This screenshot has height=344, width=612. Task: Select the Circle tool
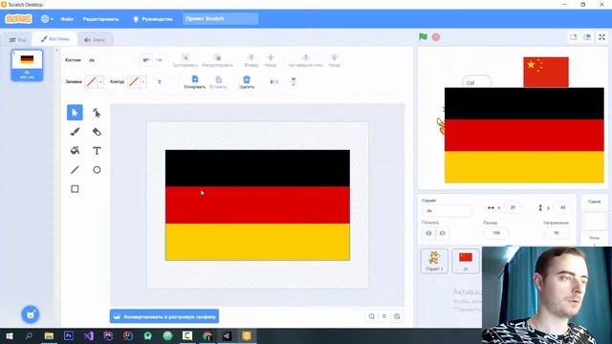(x=97, y=170)
